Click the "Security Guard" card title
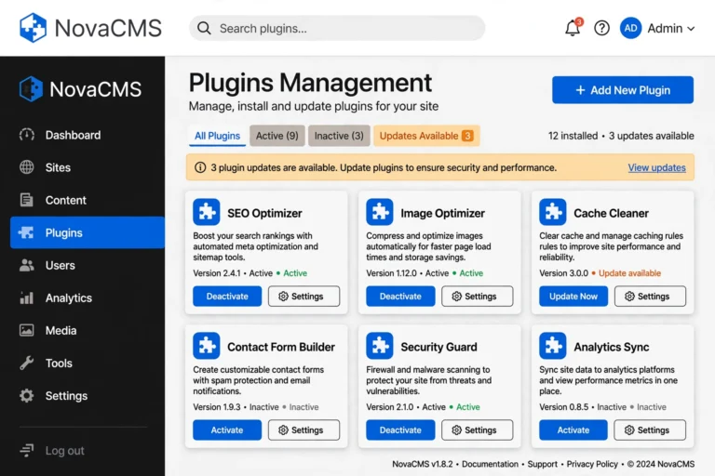715x476 pixels. pos(438,347)
